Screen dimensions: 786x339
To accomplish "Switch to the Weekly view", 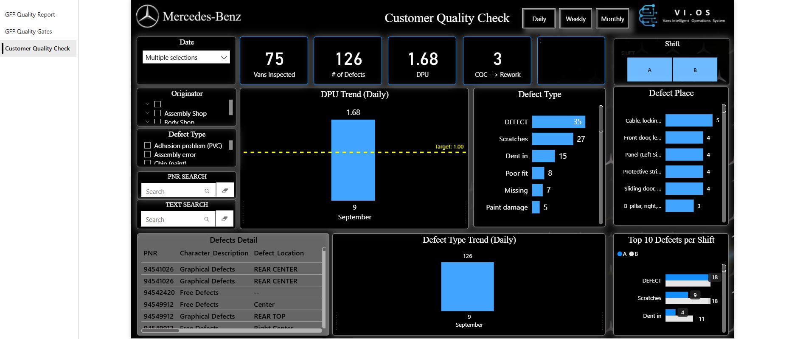I will tap(575, 19).
